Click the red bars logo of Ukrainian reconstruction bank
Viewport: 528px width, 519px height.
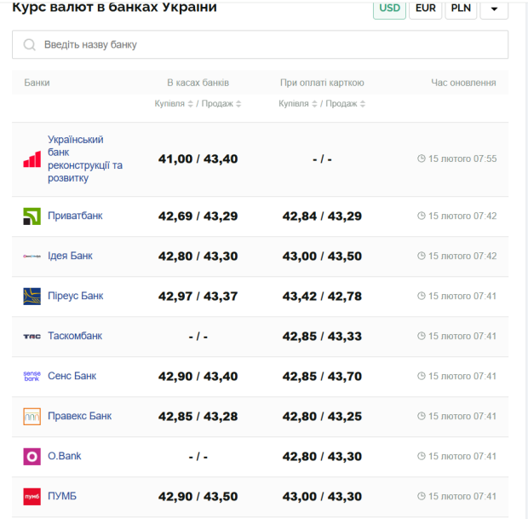(32, 159)
